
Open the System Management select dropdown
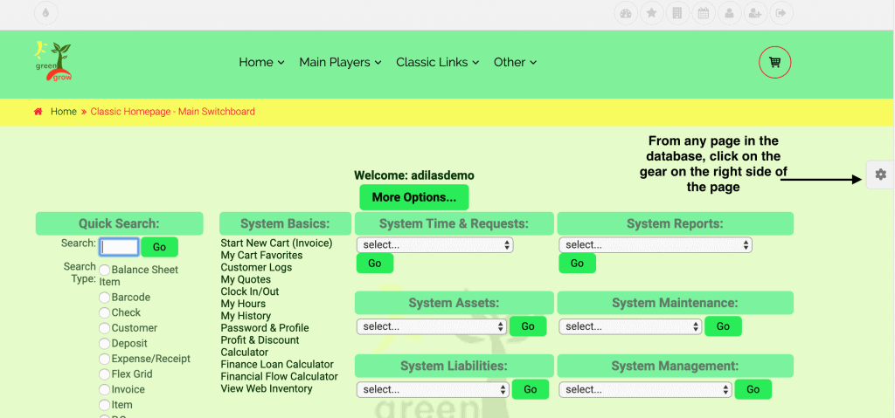tap(645, 389)
